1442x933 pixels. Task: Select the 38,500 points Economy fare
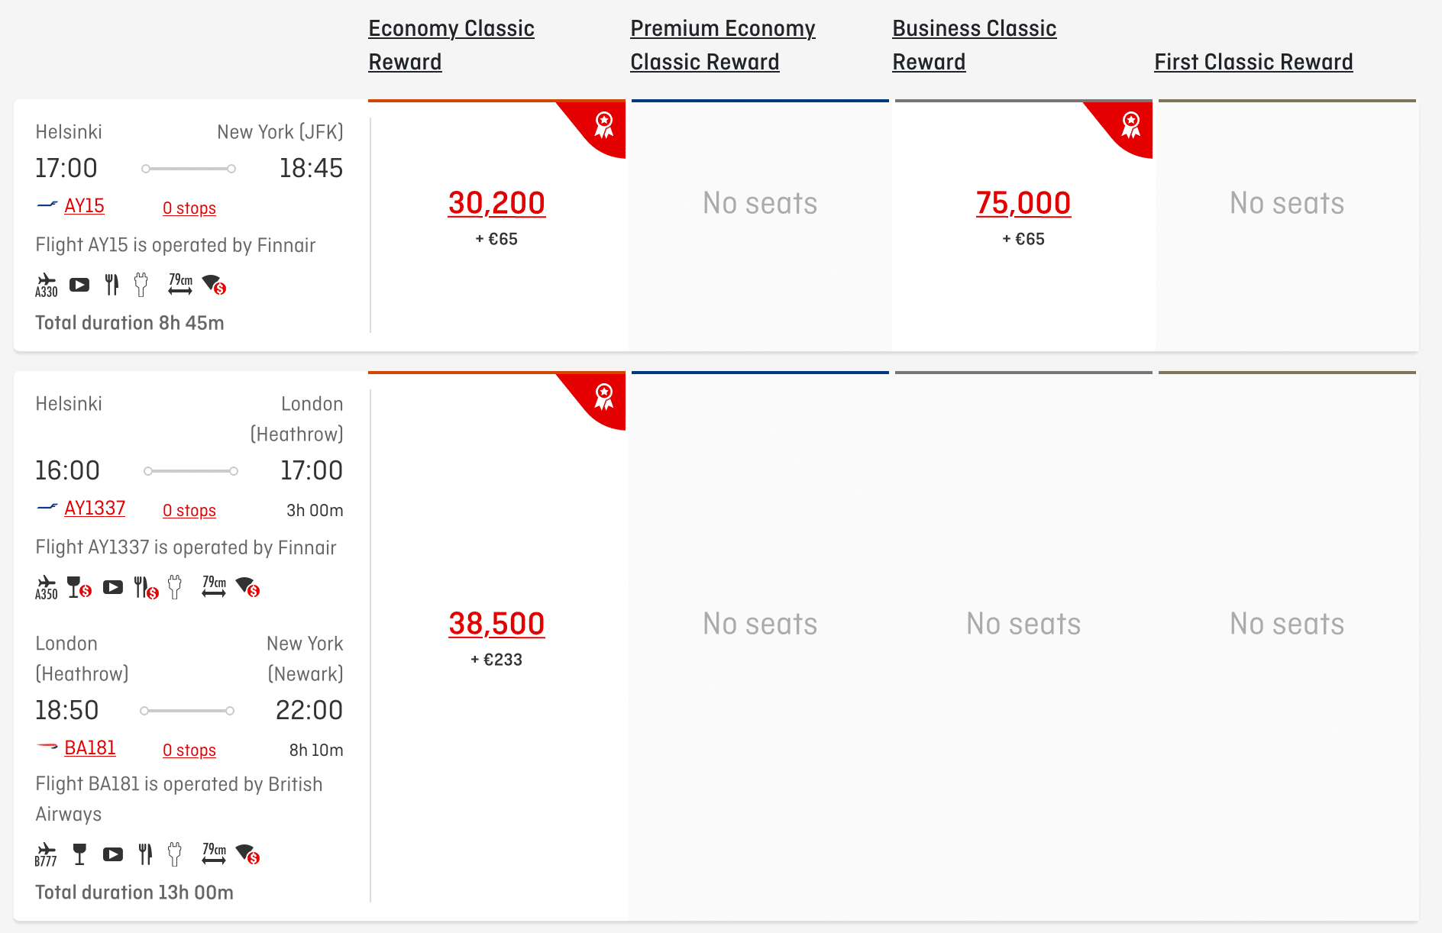click(x=496, y=624)
